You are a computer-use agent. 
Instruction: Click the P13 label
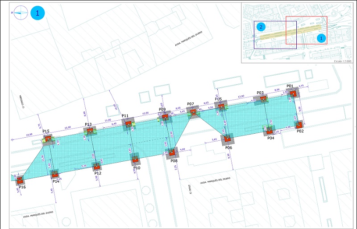[88, 124]
